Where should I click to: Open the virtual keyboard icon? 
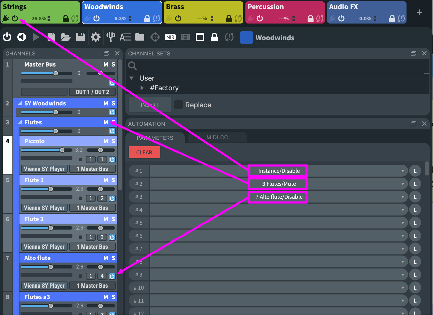[185, 37]
